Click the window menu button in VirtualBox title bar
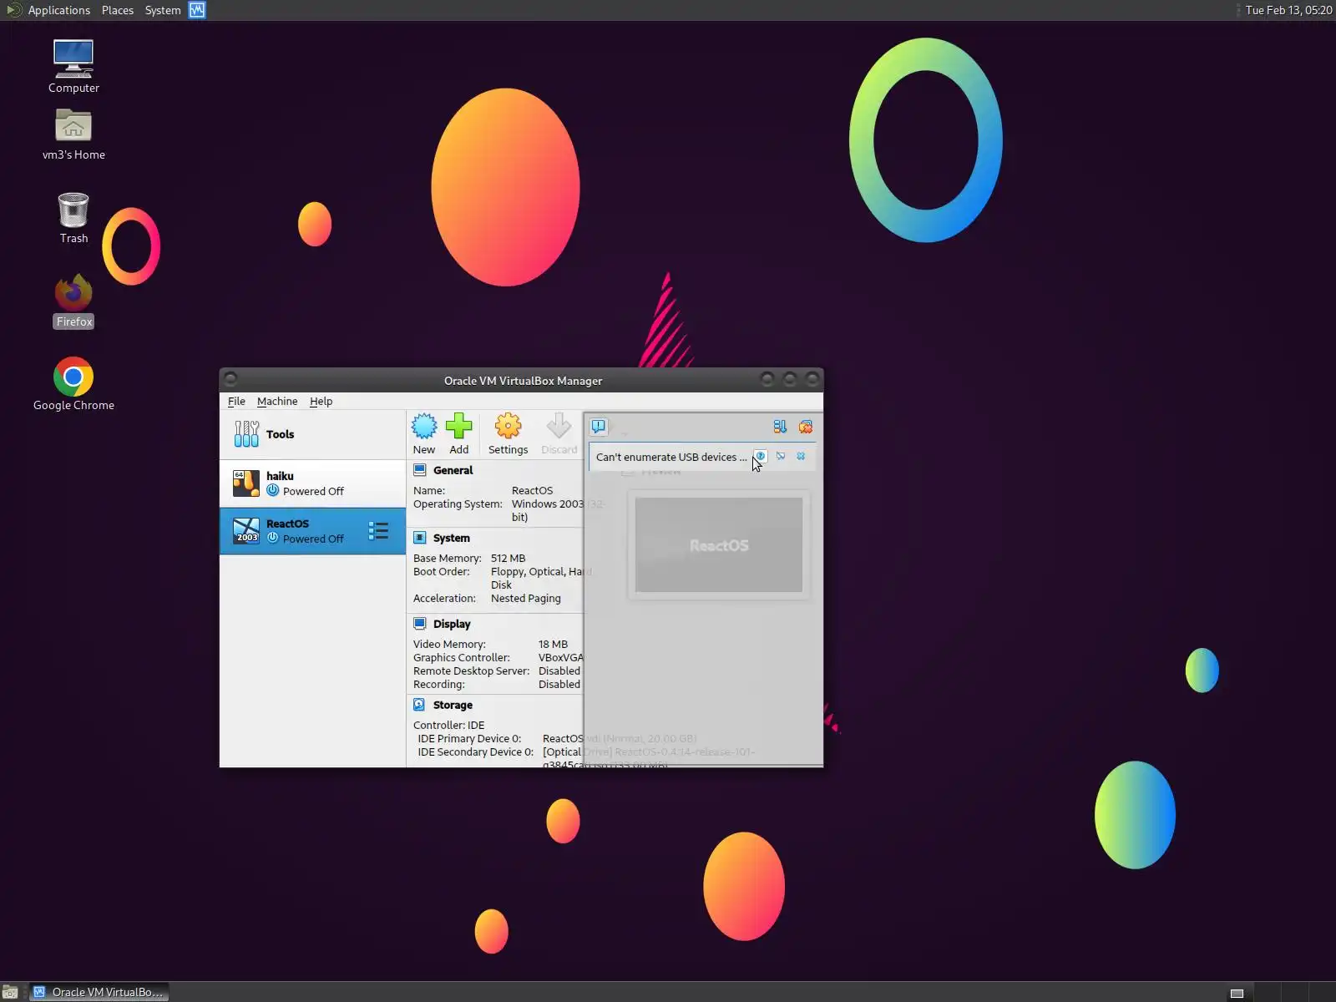Image resolution: width=1336 pixels, height=1002 pixels. coord(231,379)
